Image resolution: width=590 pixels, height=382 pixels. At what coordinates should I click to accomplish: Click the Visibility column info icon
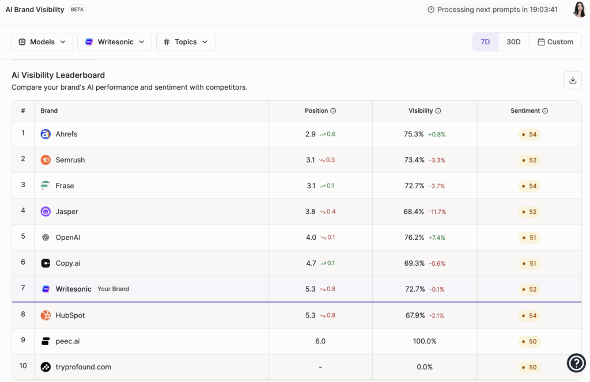click(438, 111)
